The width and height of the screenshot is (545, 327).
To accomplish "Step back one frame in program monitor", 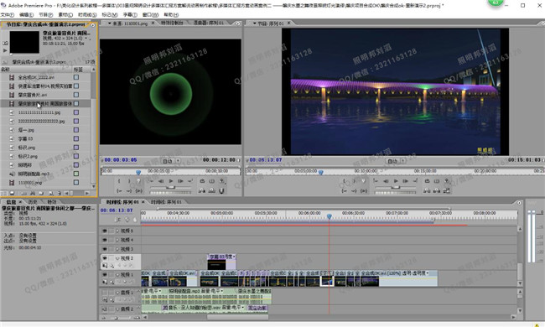I will coord(386,181).
